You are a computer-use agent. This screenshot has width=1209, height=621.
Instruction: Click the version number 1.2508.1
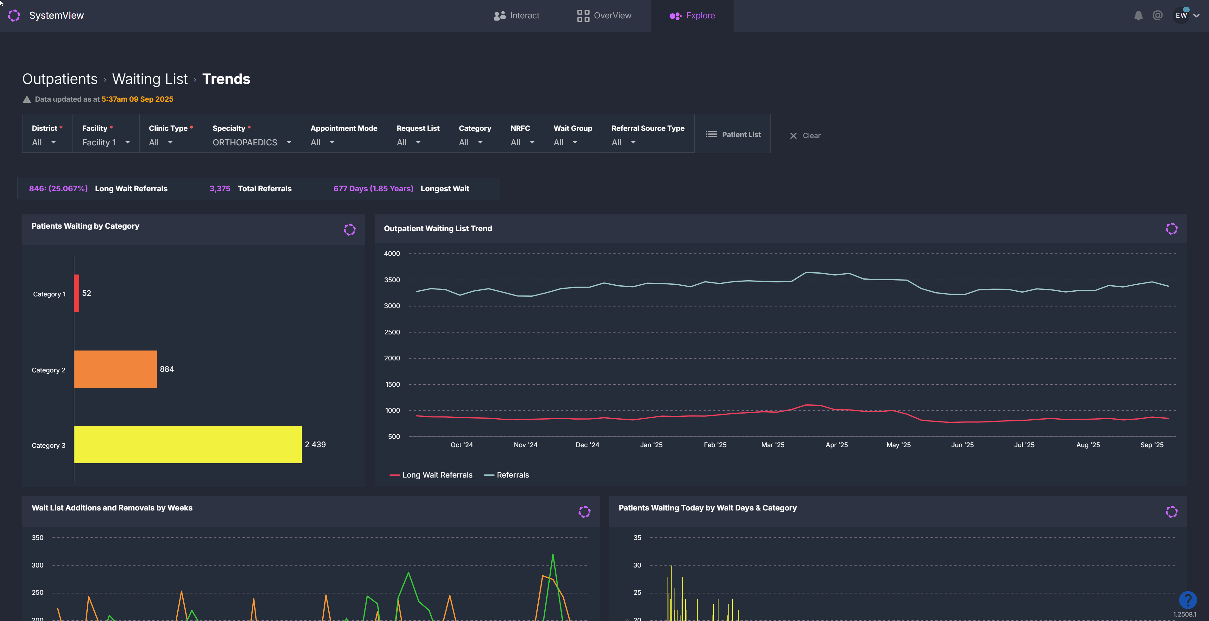pyautogui.click(x=1185, y=614)
